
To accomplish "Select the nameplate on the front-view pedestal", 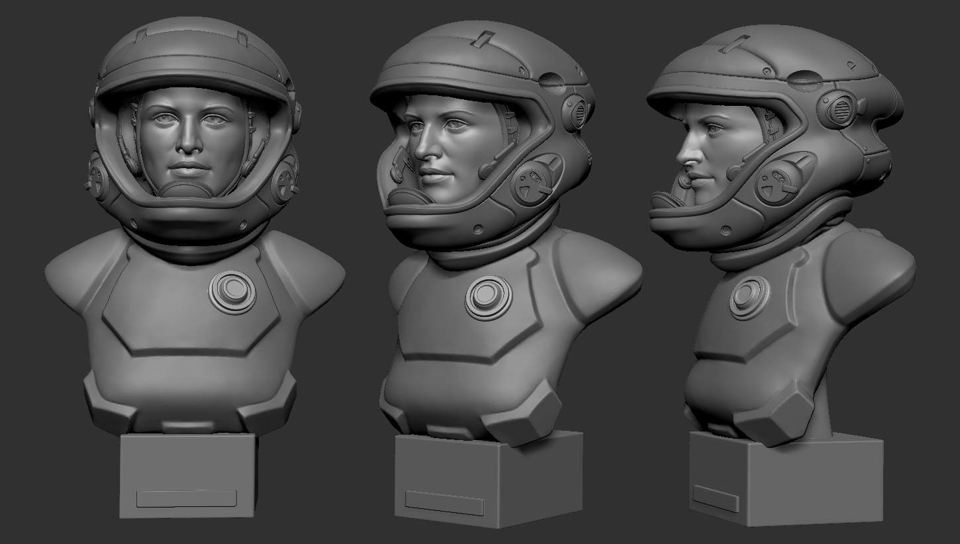I will 186,498.
